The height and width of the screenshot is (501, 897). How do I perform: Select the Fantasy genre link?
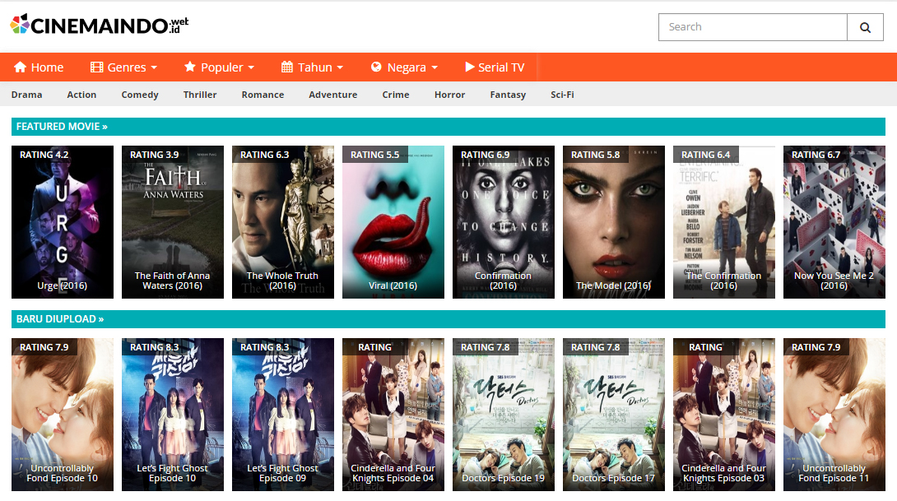pyautogui.click(x=508, y=95)
